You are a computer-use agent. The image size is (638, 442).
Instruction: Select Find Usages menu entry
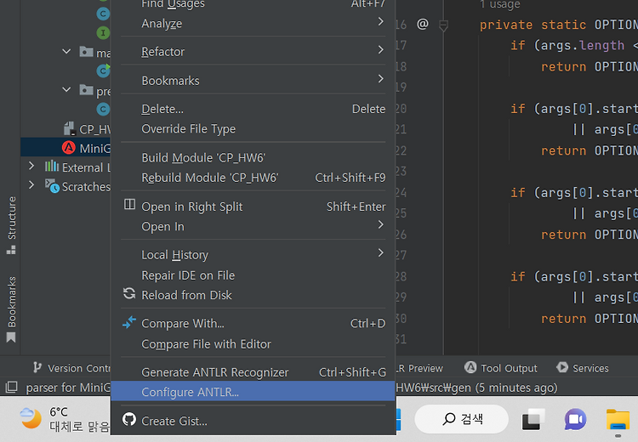click(x=253, y=5)
